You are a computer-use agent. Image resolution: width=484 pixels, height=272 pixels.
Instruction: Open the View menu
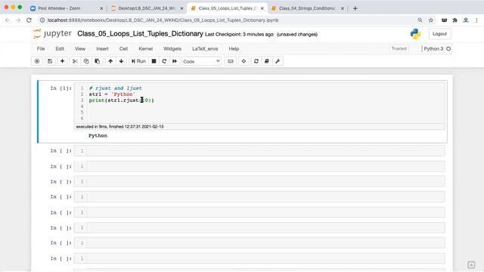(x=80, y=48)
